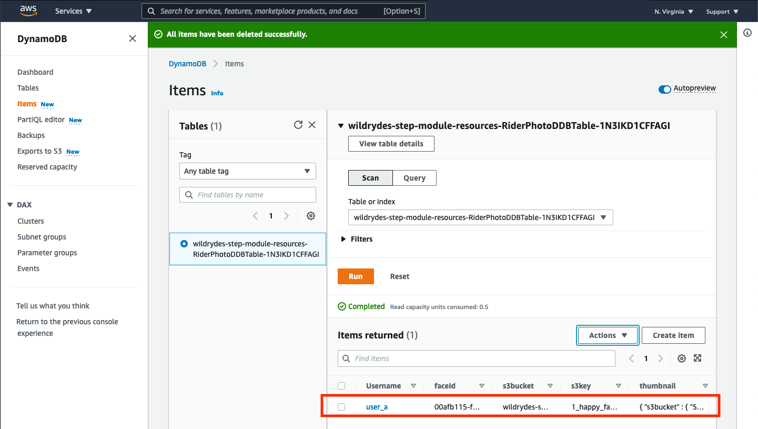Screen dimensions: 758x429
Task: Open items table preferences gear
Action: (x=682, y=358)
